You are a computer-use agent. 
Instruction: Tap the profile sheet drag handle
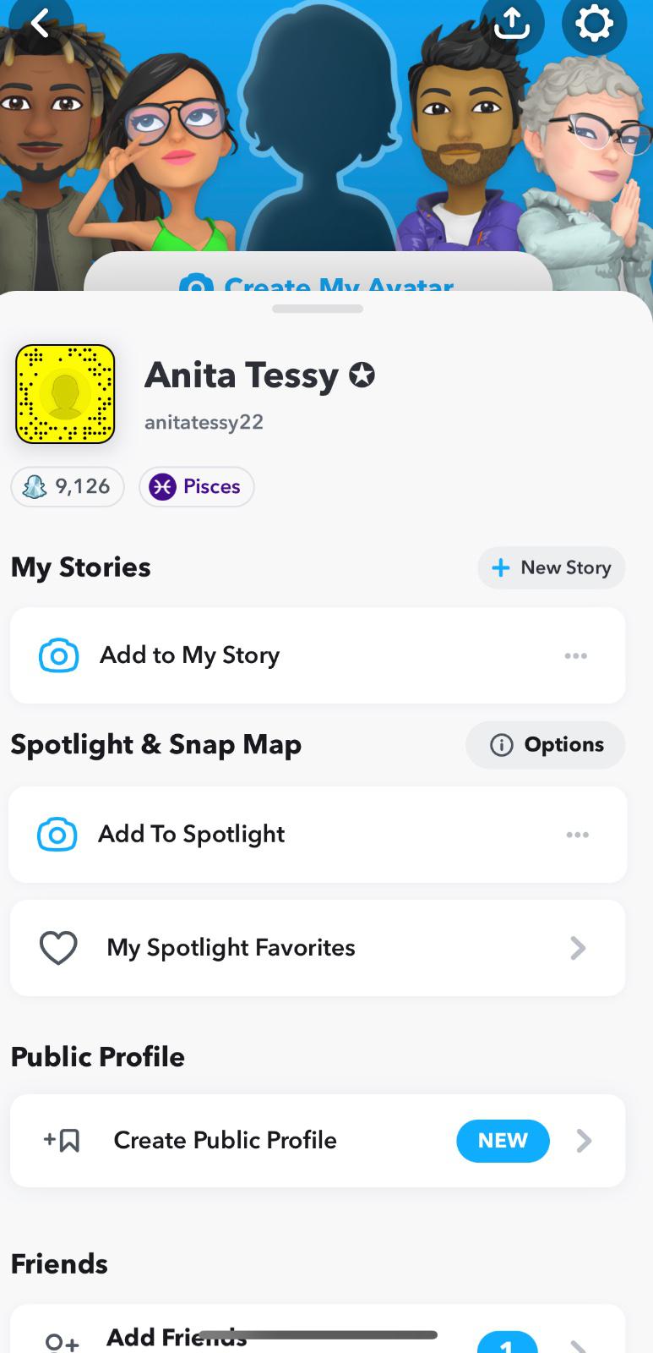[318, 309]
